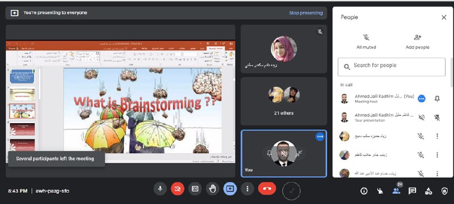Image resolution: width=454 pixels, height=204 pixels.
Task: Click the presenting screen icon in the banner
Action: coord(15,13)
